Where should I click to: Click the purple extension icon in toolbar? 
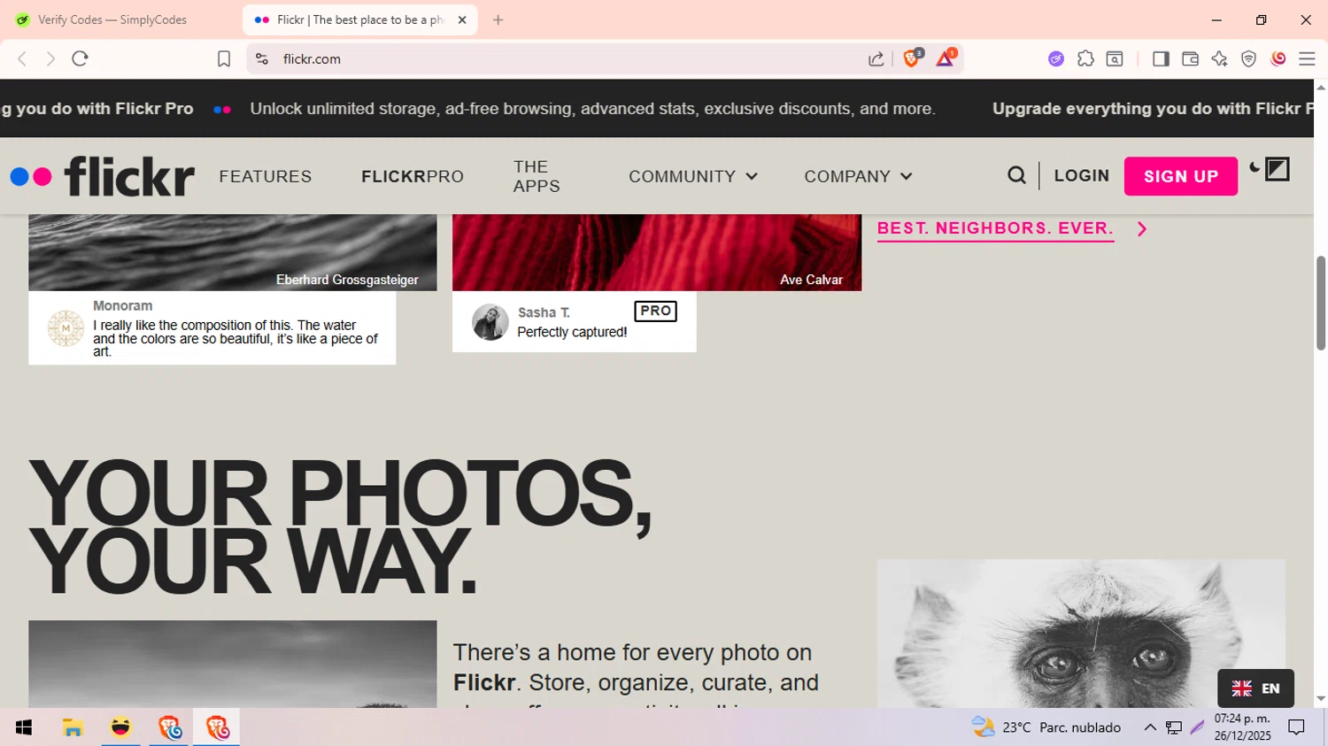(1056, 58)
